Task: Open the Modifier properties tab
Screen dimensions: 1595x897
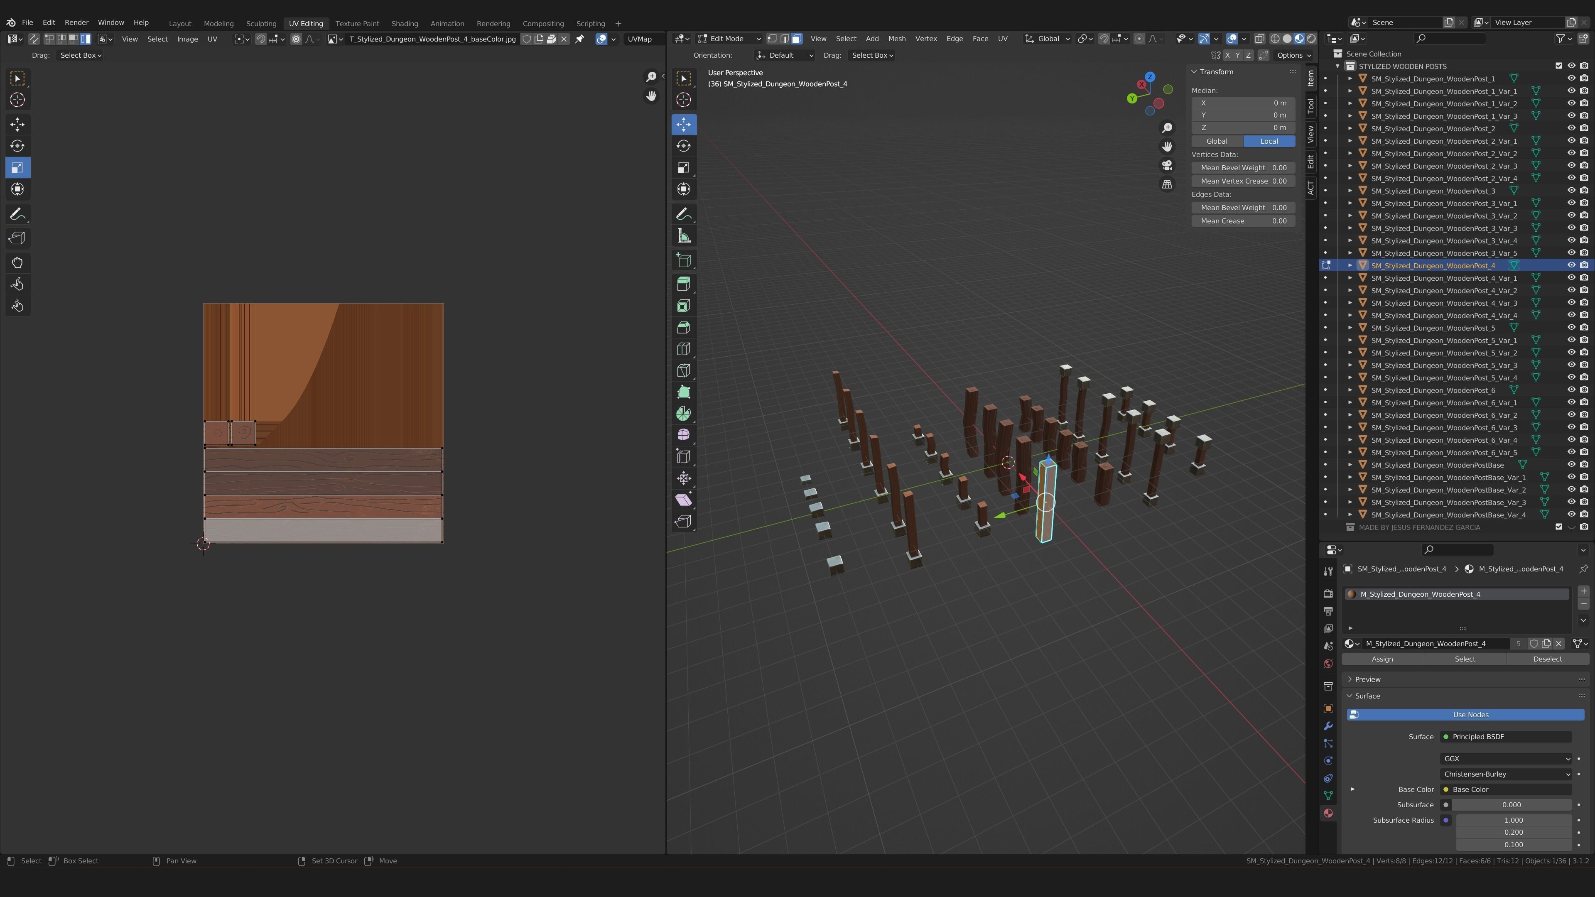Action: 1328,726
